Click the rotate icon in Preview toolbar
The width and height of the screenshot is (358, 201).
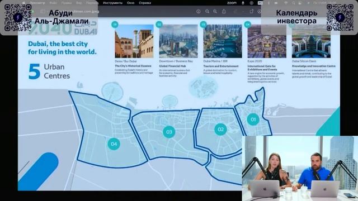click(251, 11)
